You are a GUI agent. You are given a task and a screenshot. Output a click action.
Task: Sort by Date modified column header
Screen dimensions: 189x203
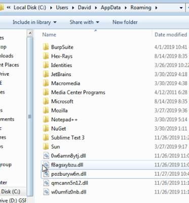pos(171,35)
